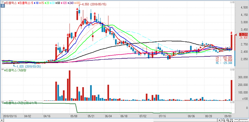Click the blue 호 quote button

point(3,6)
